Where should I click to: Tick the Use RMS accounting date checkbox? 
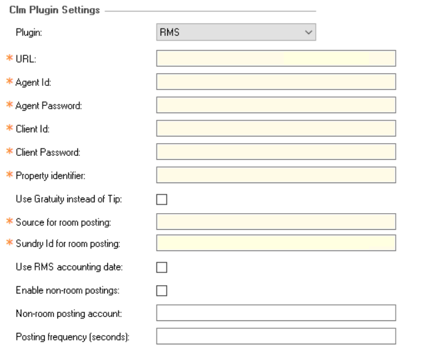(x=162, y=267)
